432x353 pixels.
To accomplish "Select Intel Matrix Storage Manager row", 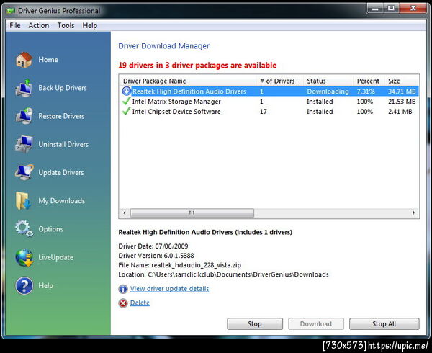I will click(x=269, y=102).
